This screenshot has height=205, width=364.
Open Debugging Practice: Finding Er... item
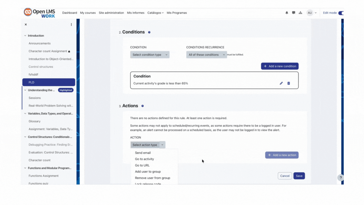[51, 145]
